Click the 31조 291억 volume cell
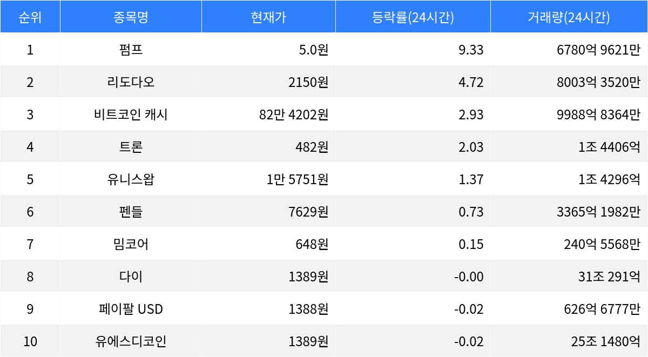 pos(609,277)
